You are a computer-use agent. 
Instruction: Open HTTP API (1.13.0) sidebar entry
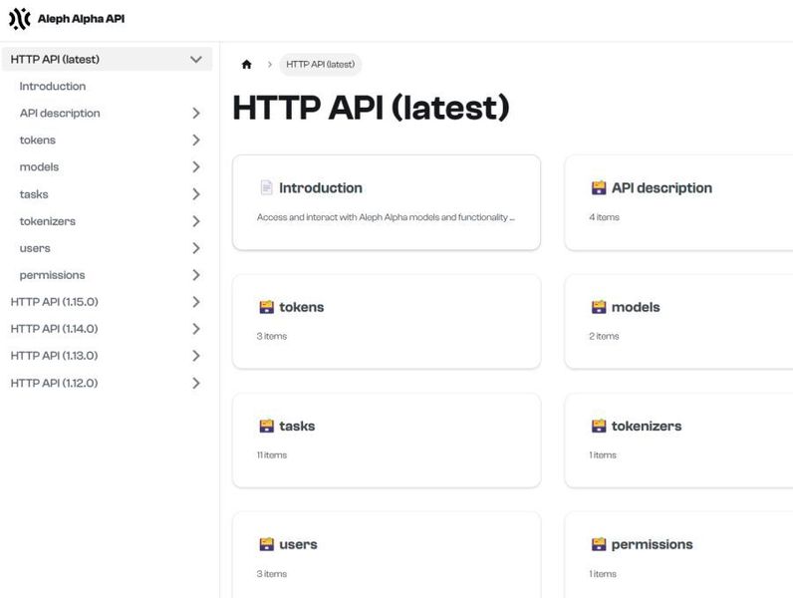(54, 356)
